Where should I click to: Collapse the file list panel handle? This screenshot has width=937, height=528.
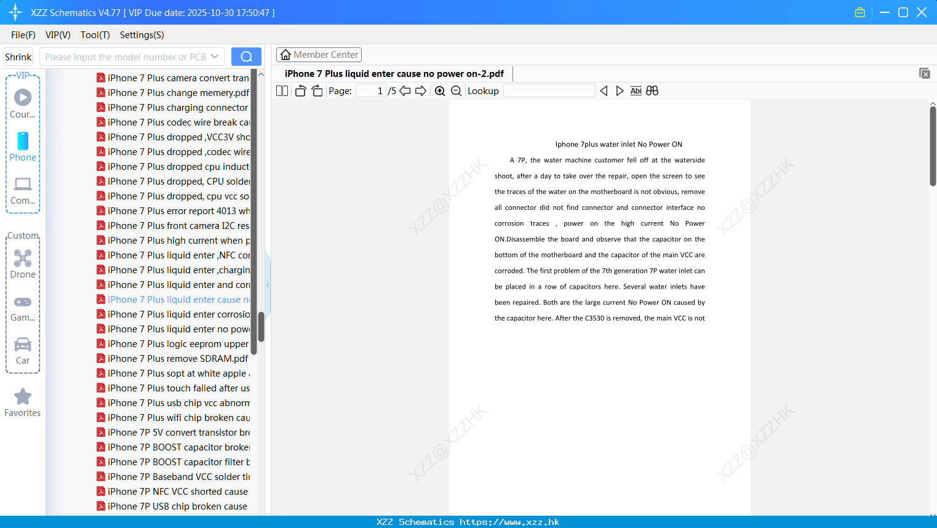(x=268, y=285)
